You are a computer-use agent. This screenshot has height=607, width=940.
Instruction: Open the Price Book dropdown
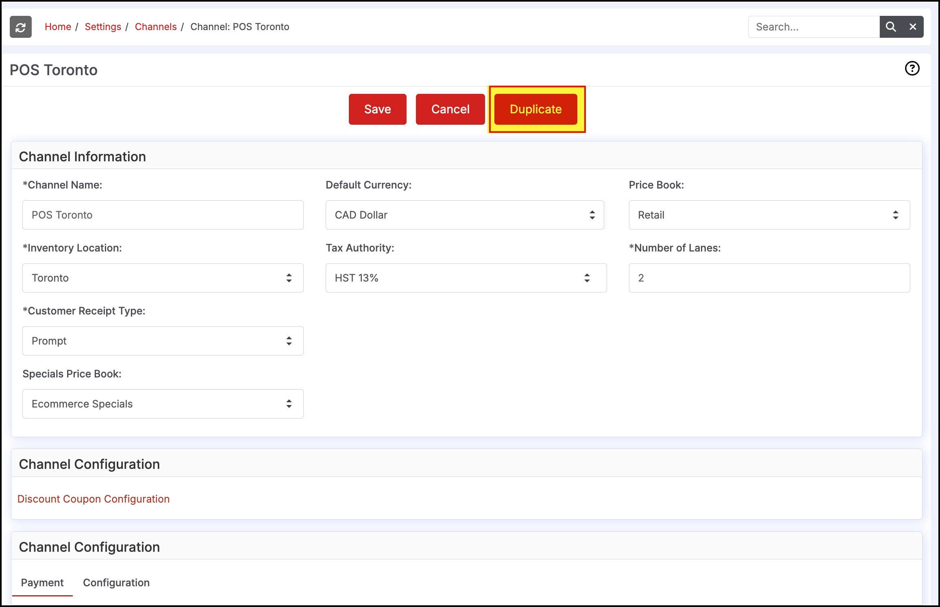pos(769,215)
